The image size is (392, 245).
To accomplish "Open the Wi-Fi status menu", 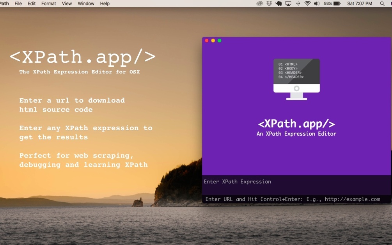I will point(307,4).
